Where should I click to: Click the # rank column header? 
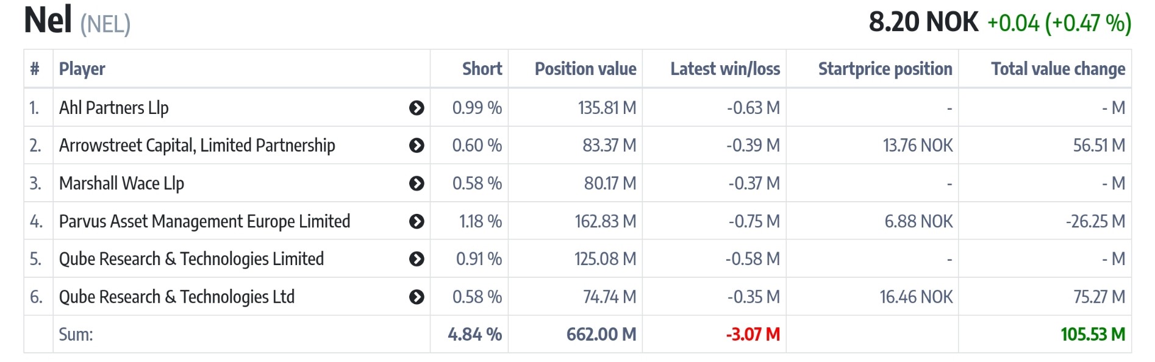tap(35, 69)
